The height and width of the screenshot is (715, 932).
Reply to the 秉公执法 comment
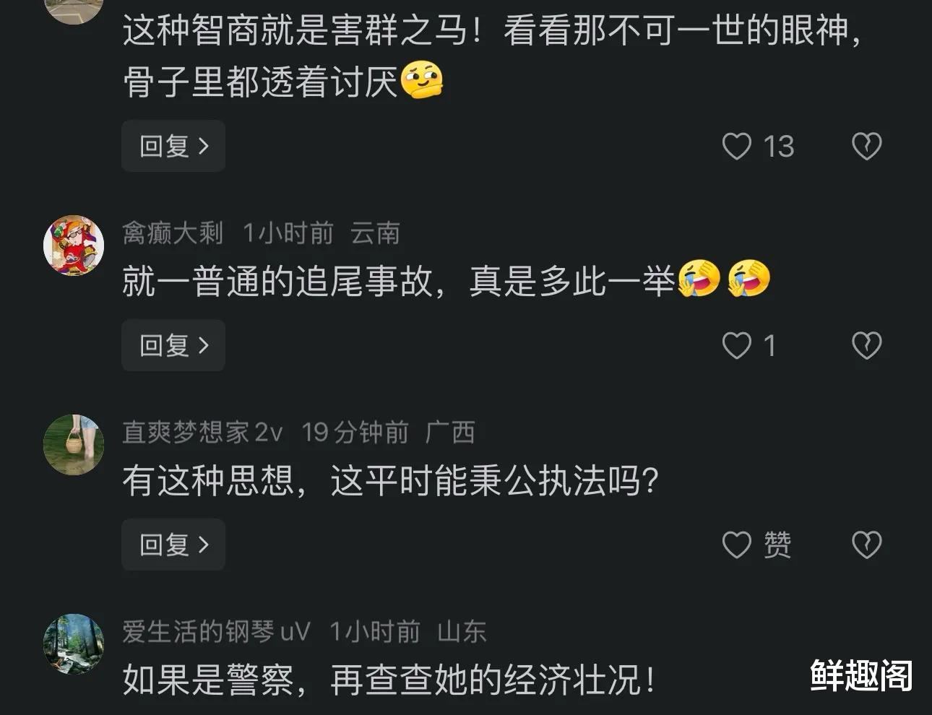pyautogui.click(x=173, y=545)
